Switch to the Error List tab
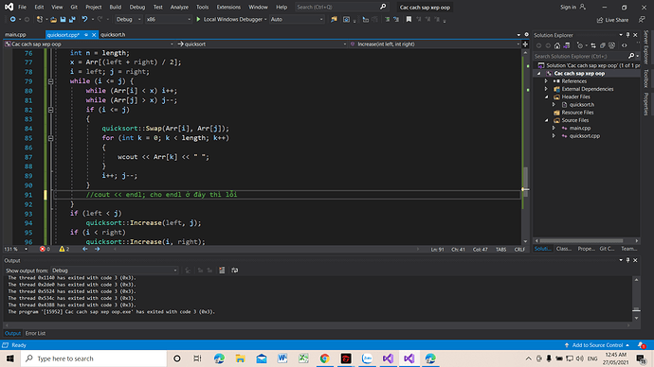The height and width of the screenshot is (367, 654). (x=35, y=333)
